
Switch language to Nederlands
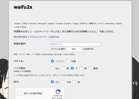pyautogui.click(x=109, y=23)
